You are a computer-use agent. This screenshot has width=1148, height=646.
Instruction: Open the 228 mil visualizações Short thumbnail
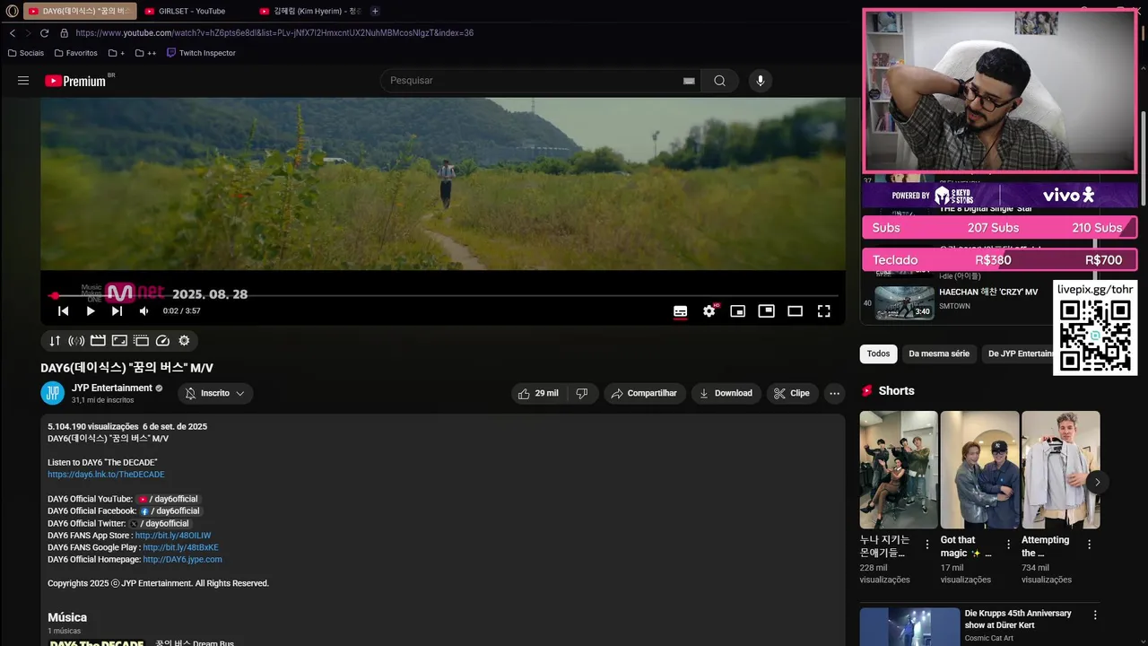tap(899, 470)
